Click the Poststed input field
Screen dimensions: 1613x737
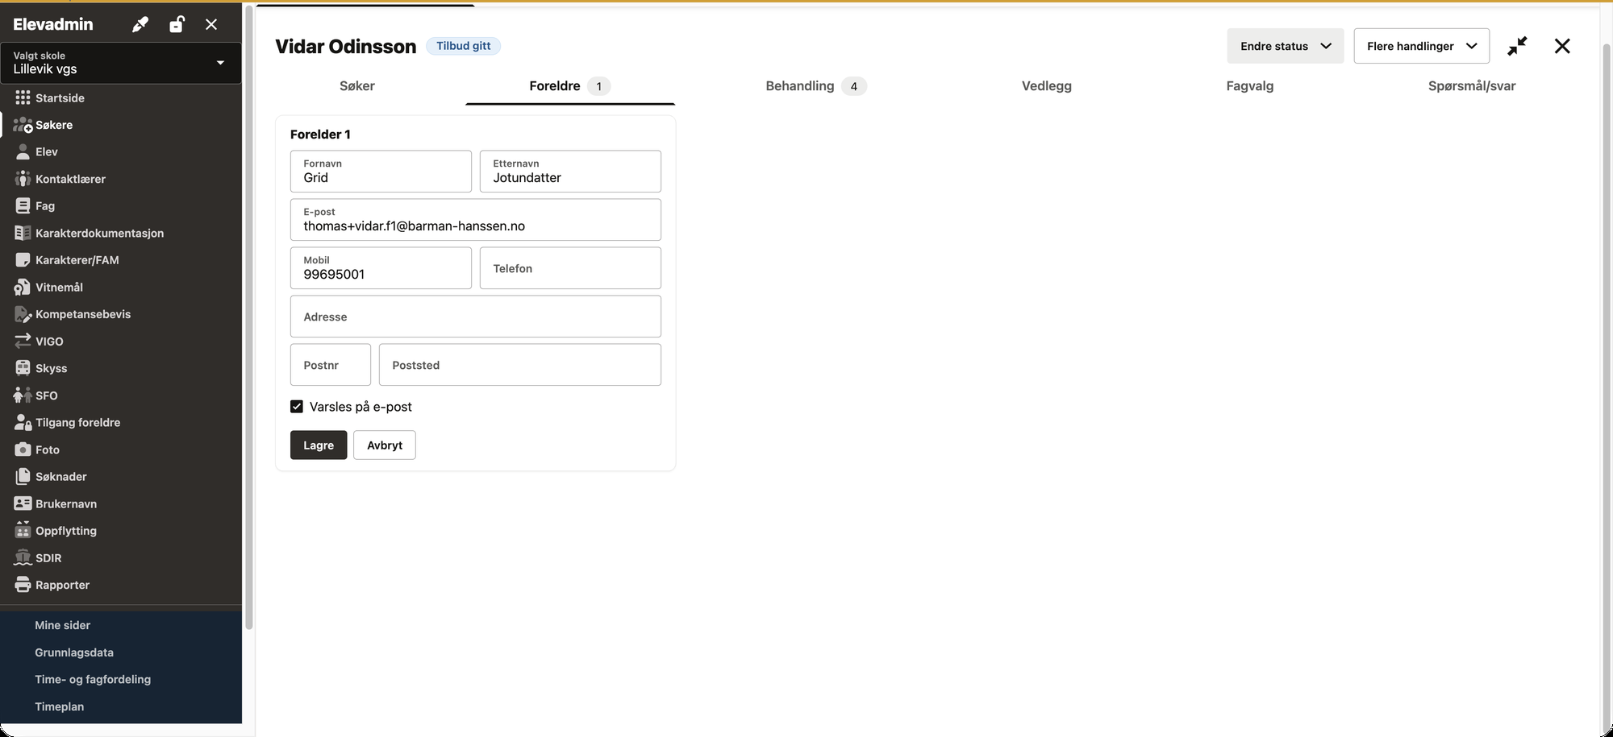(x=520, y=365)
